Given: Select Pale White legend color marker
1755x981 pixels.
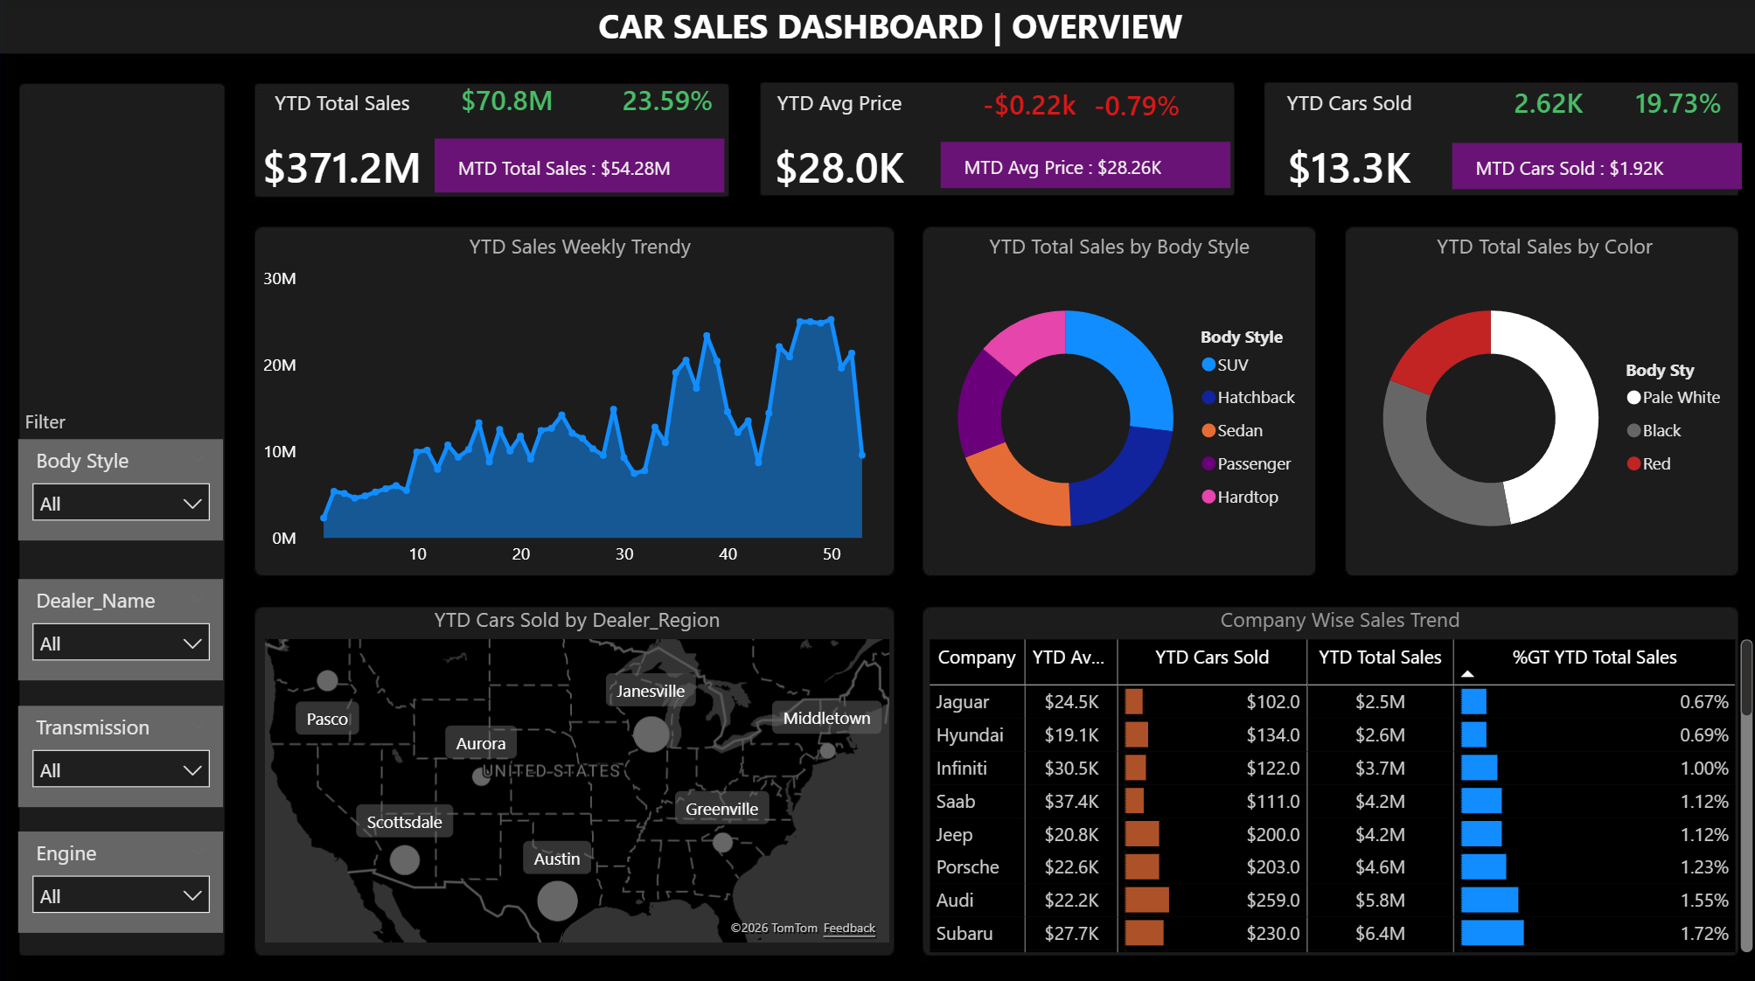Looking at the screenshot, I should tap(1633, 397).
